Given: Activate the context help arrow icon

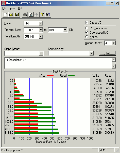Looking at the screenshot, I should (48, 15).
